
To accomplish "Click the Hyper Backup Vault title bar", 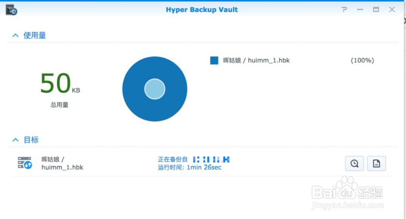I will [x=202, y=10].
